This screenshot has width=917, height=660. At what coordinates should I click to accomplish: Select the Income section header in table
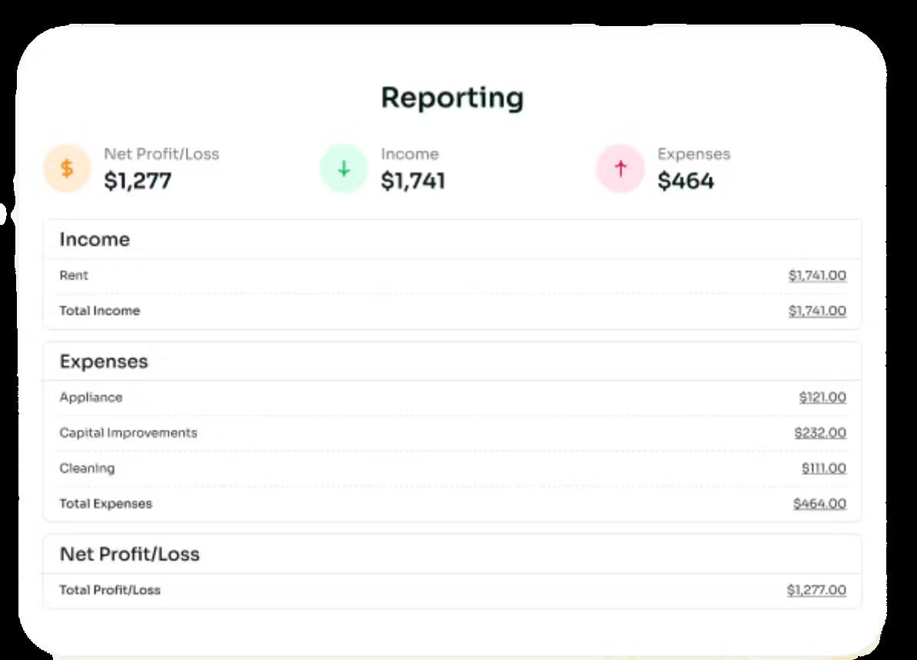tap(94, 239)
